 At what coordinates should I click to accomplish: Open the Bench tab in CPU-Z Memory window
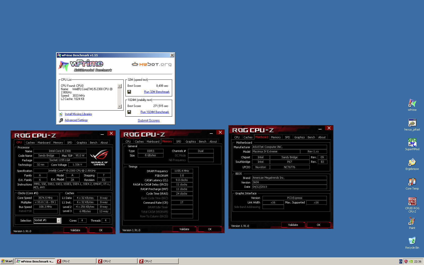203,142
